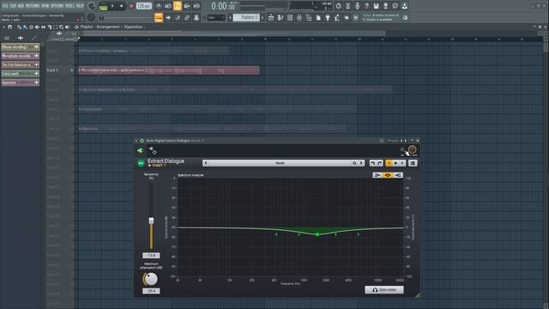Select Crazy Laws in the picker
The image size is (549, 309).
(21, 74)
